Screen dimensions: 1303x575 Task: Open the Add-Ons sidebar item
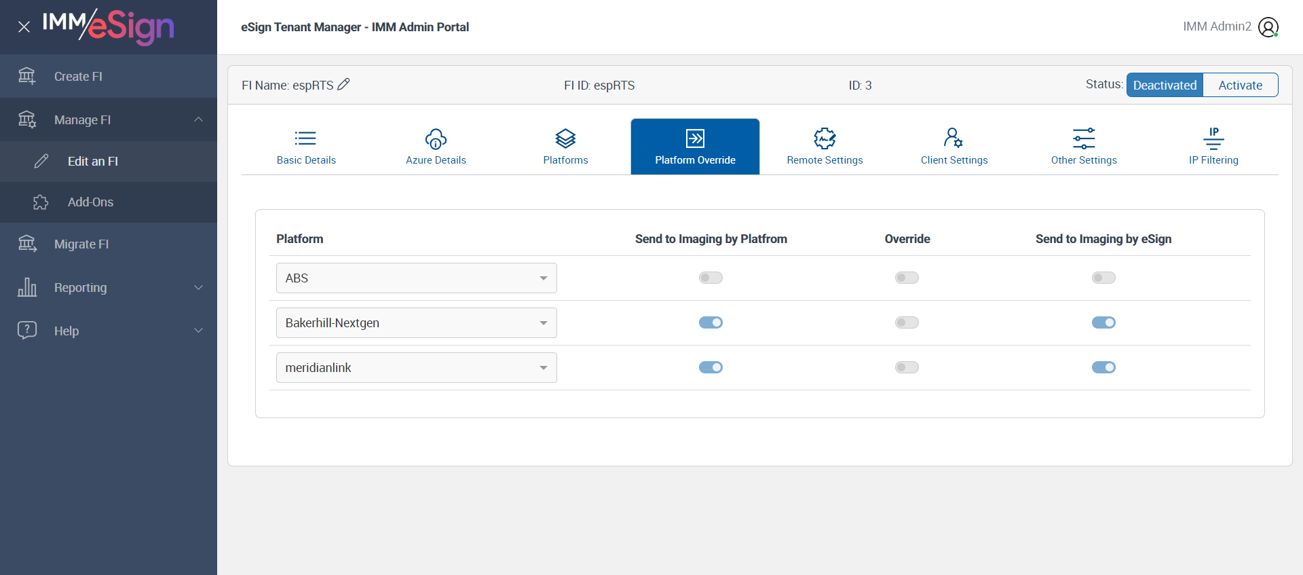click(x=90, y=202)
